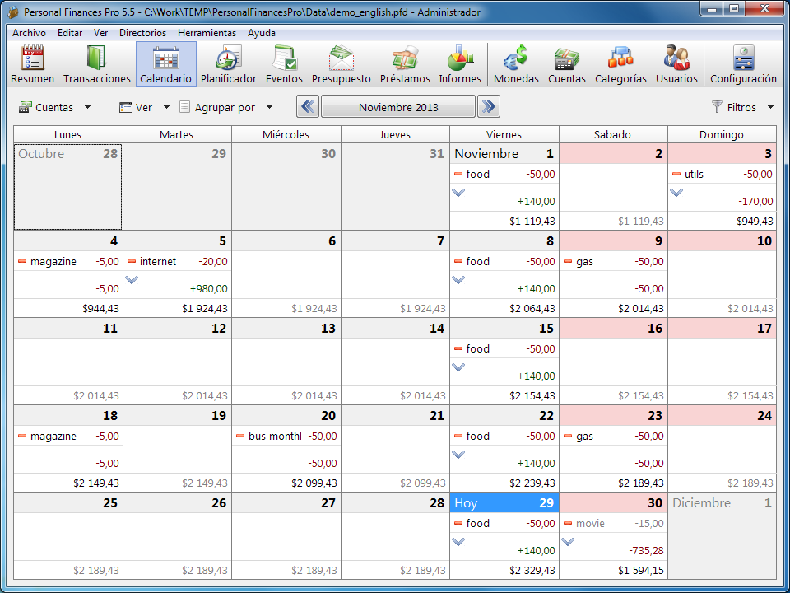This screenshot has height=593, width=790.
Task: Click the Miércoles column header
Action: pos(286,134)
